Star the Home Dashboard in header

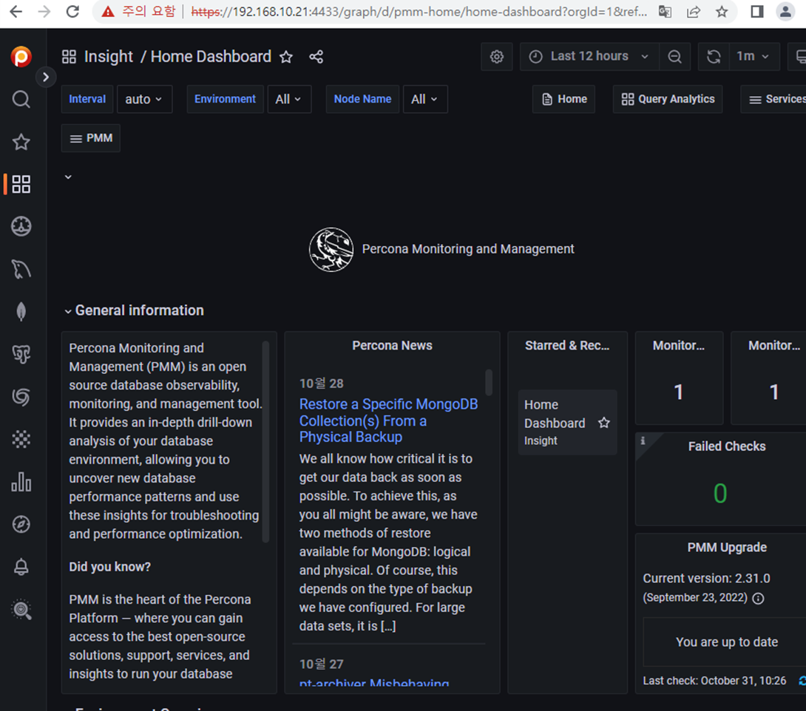point(286,56)
